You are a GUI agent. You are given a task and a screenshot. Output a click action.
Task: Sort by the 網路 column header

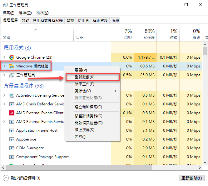pyautogui.click(x=191, y=35)
